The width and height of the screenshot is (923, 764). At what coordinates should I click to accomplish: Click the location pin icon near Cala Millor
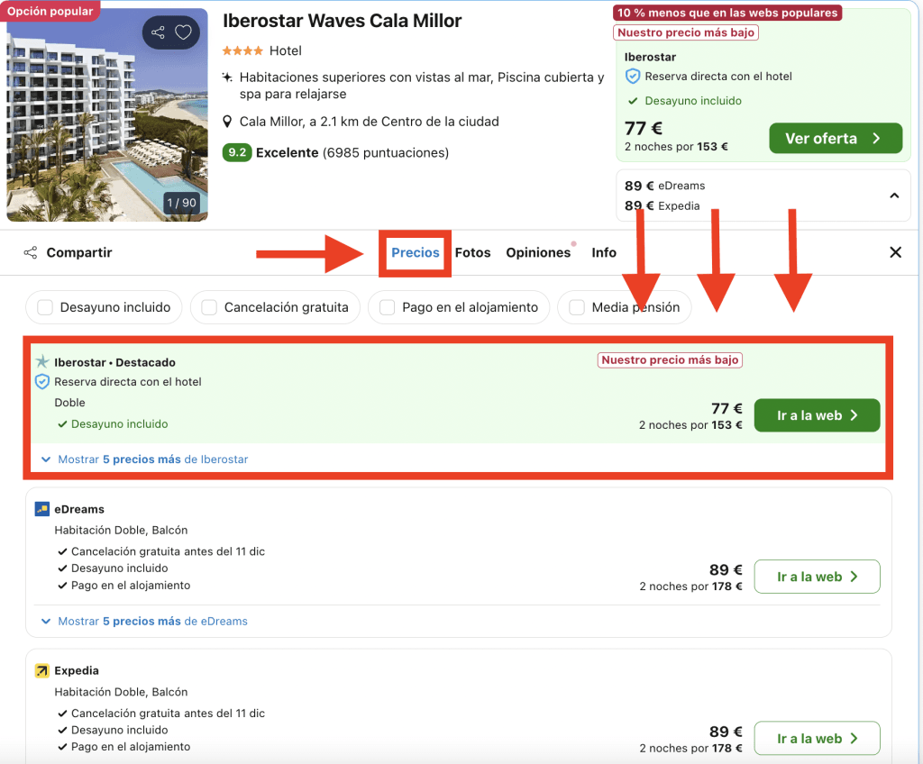click(x=228, y=122)
